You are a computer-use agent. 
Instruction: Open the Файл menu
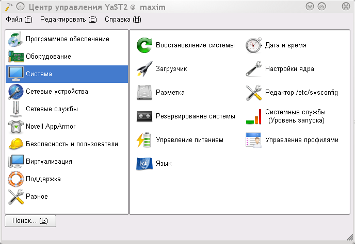(x=19, y=20)
